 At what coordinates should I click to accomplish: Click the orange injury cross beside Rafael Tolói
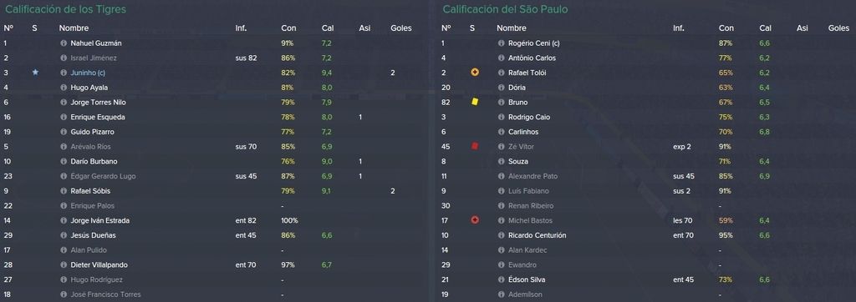coord(475,73)
